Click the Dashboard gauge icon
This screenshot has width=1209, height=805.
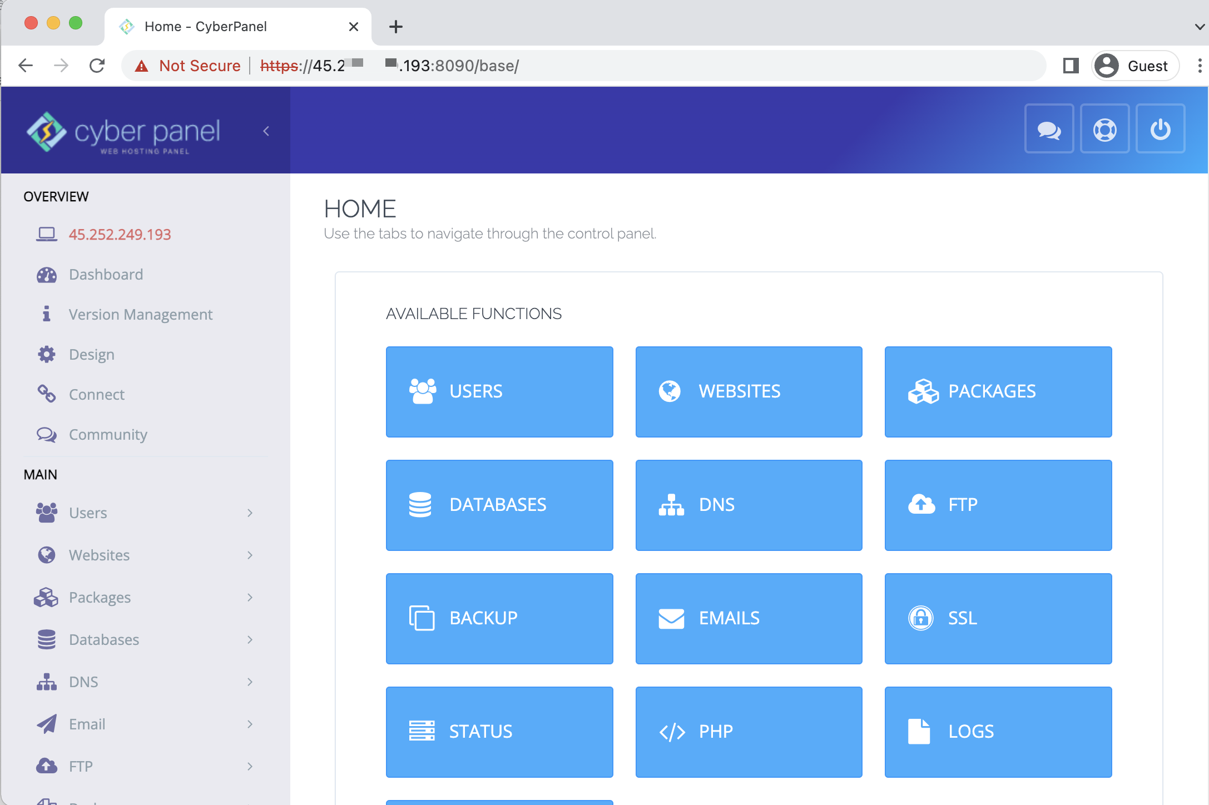coord(47,275)
